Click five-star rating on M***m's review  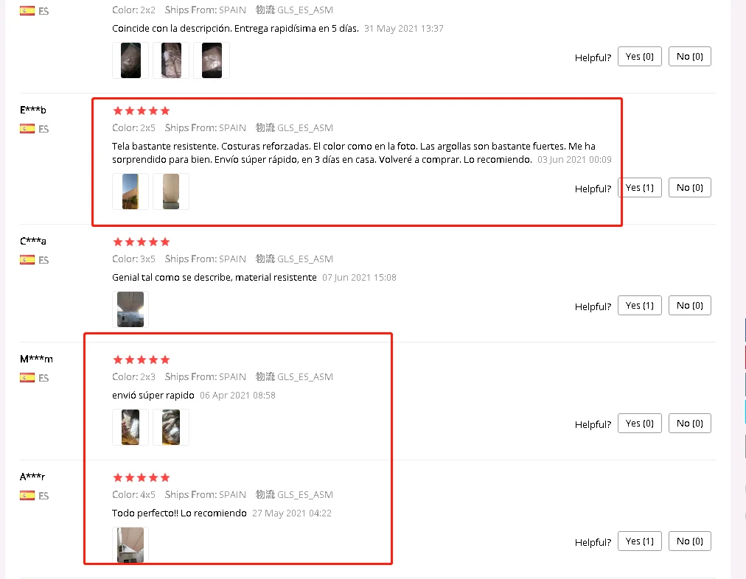142,360
